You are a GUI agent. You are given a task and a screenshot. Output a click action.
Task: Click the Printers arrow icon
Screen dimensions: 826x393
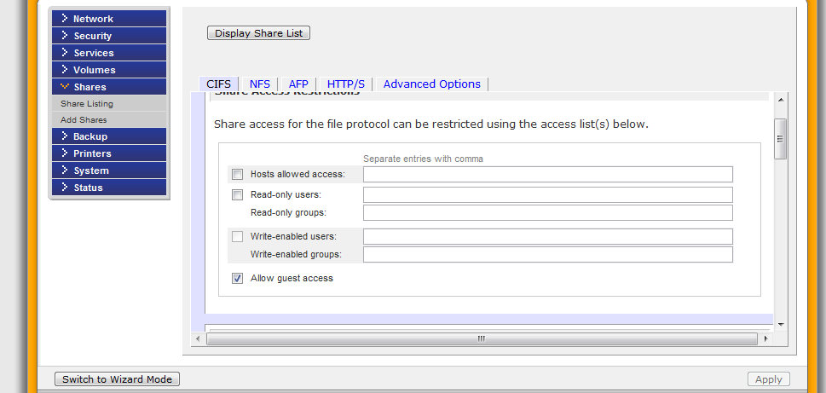64,153
